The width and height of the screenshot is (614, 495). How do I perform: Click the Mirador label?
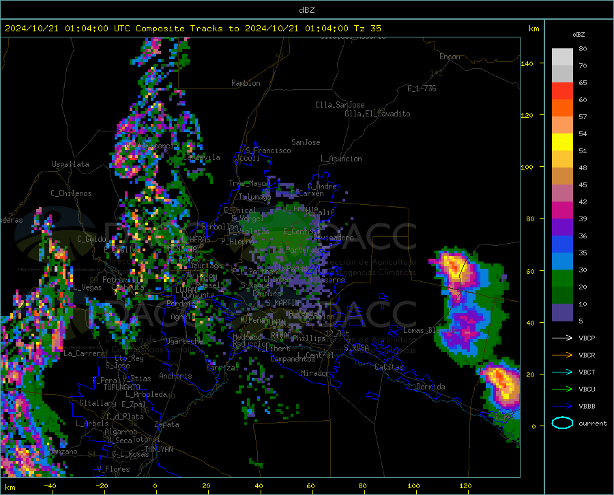(315, 373)
